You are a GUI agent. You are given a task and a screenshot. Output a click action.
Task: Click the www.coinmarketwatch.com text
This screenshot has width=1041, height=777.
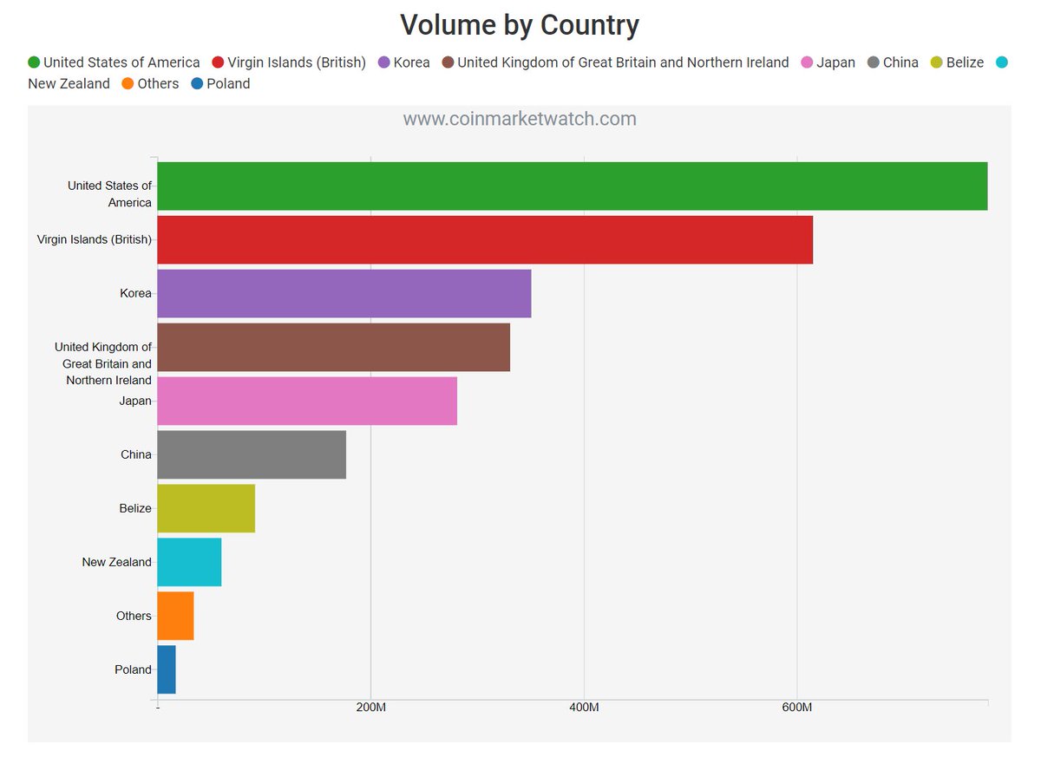[520, 119]
